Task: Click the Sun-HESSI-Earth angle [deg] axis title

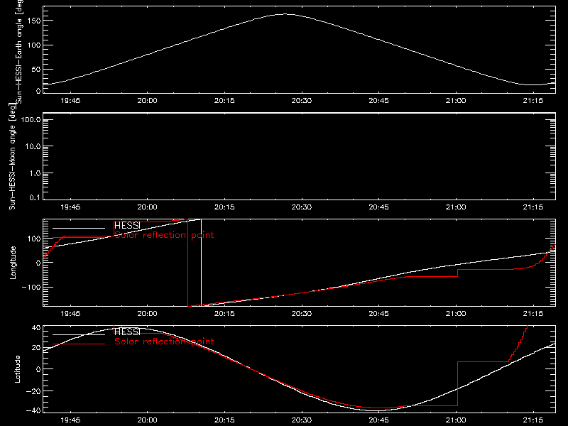Action: [x=19, y=52]
